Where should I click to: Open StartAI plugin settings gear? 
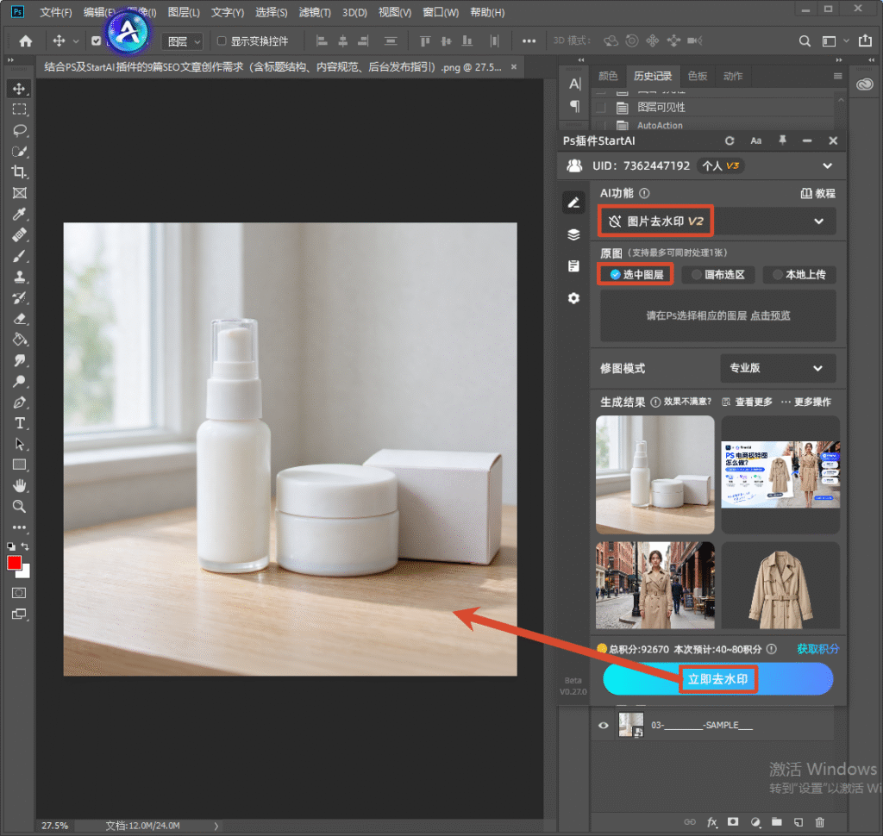click(x=573, y=298)
